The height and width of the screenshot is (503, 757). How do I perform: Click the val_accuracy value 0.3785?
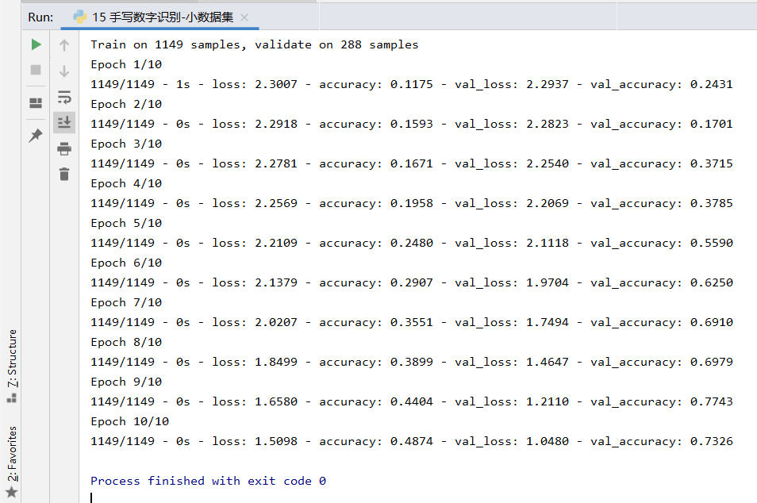[712, 203]
